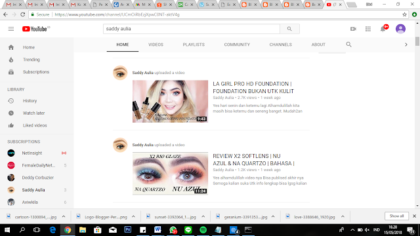Launch Microsoft Edge from the taskbar
This screenshot has width=420, height=236.
point(52,230)
